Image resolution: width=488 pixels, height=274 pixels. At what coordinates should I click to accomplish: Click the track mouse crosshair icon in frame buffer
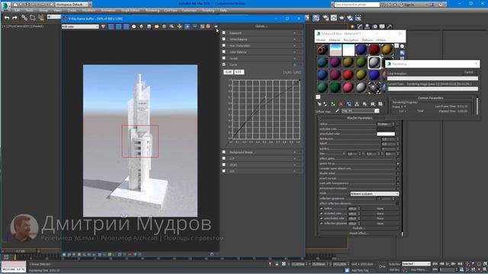180,27
